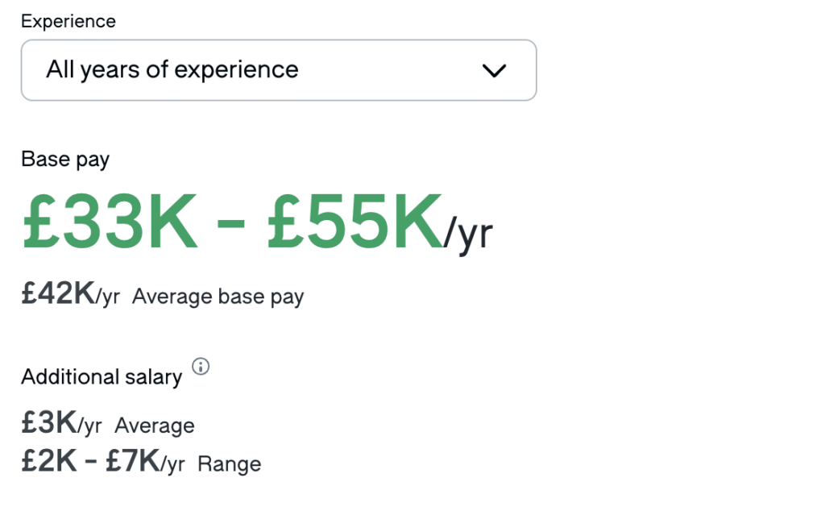The height and width of the screenshot is (511, 825).
Task: Click the £3K/yr average additional salary
Action: (x=61, y=422)
